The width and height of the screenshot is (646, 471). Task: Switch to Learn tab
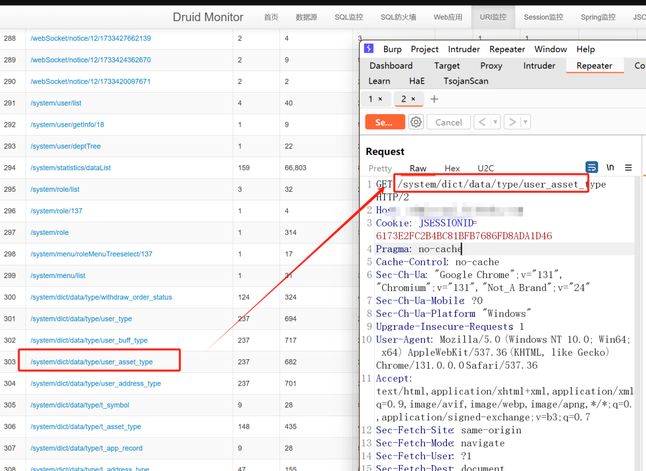click(x=379, y=81)
